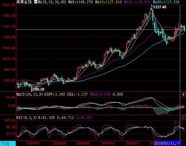Click the purple MACD:9.058 value
Viewport: 186px width, 146px height.
coord(100,94)
